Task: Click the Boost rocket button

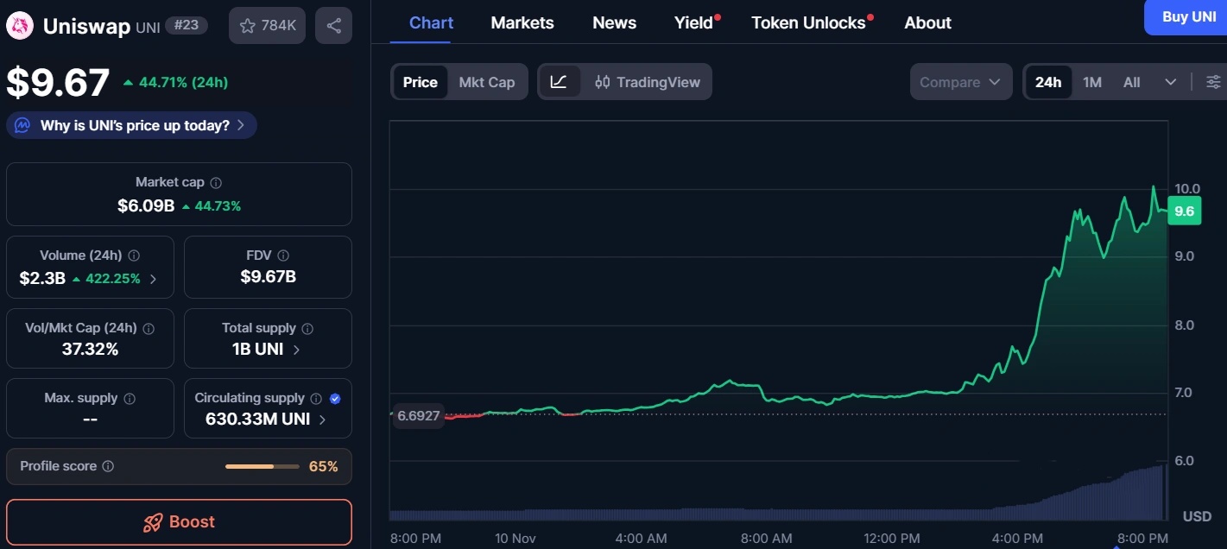Action: [x=179, y=521]
